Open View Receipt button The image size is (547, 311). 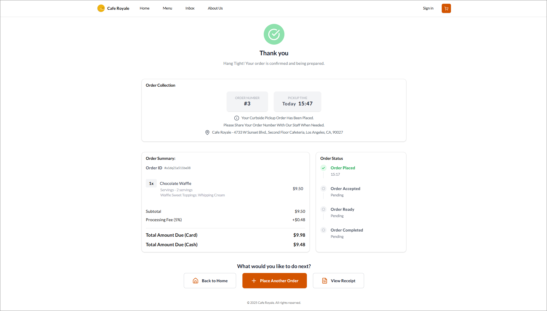[338, 281]
